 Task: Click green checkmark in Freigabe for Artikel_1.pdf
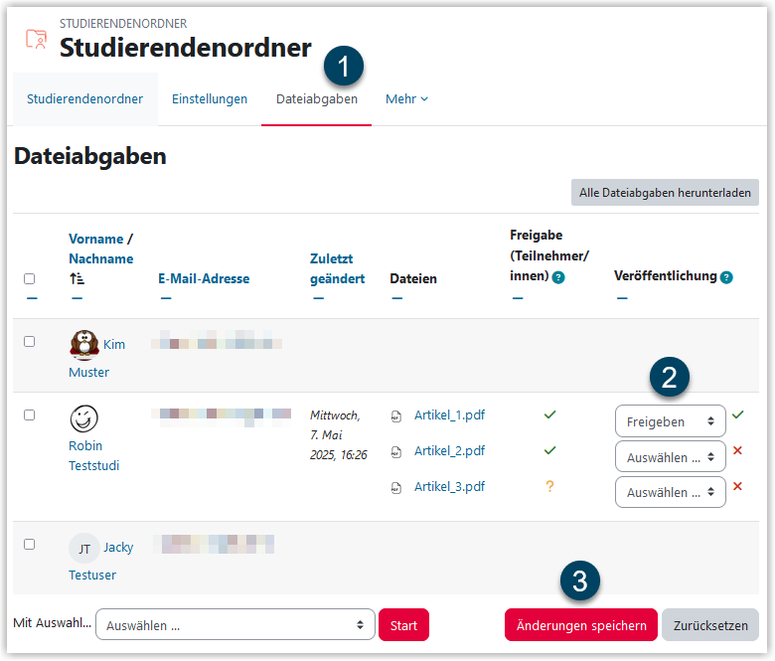[549, 414]
